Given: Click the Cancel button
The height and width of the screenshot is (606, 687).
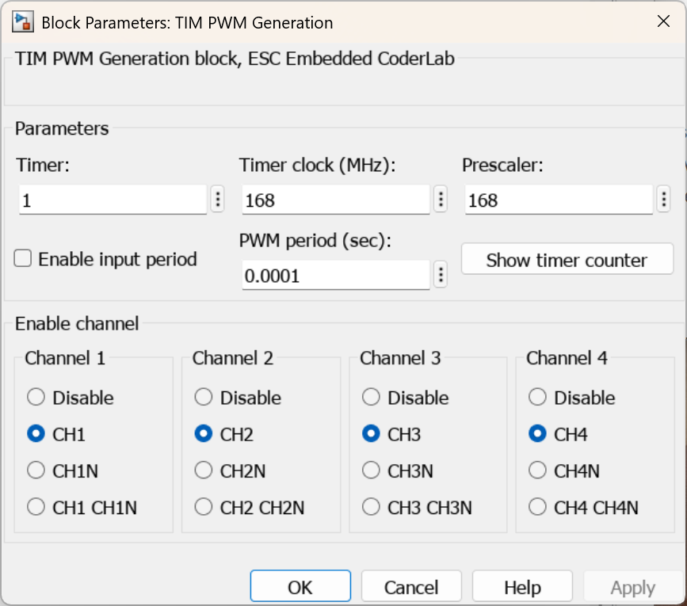Looking at the screenshot, I should [411, 586].
